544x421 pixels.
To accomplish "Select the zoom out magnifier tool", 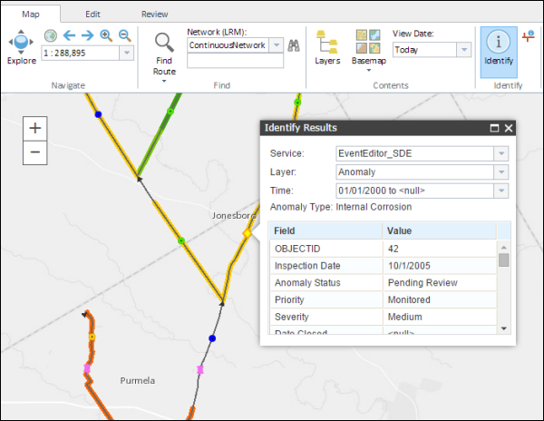I will click(x=124, y=35).
